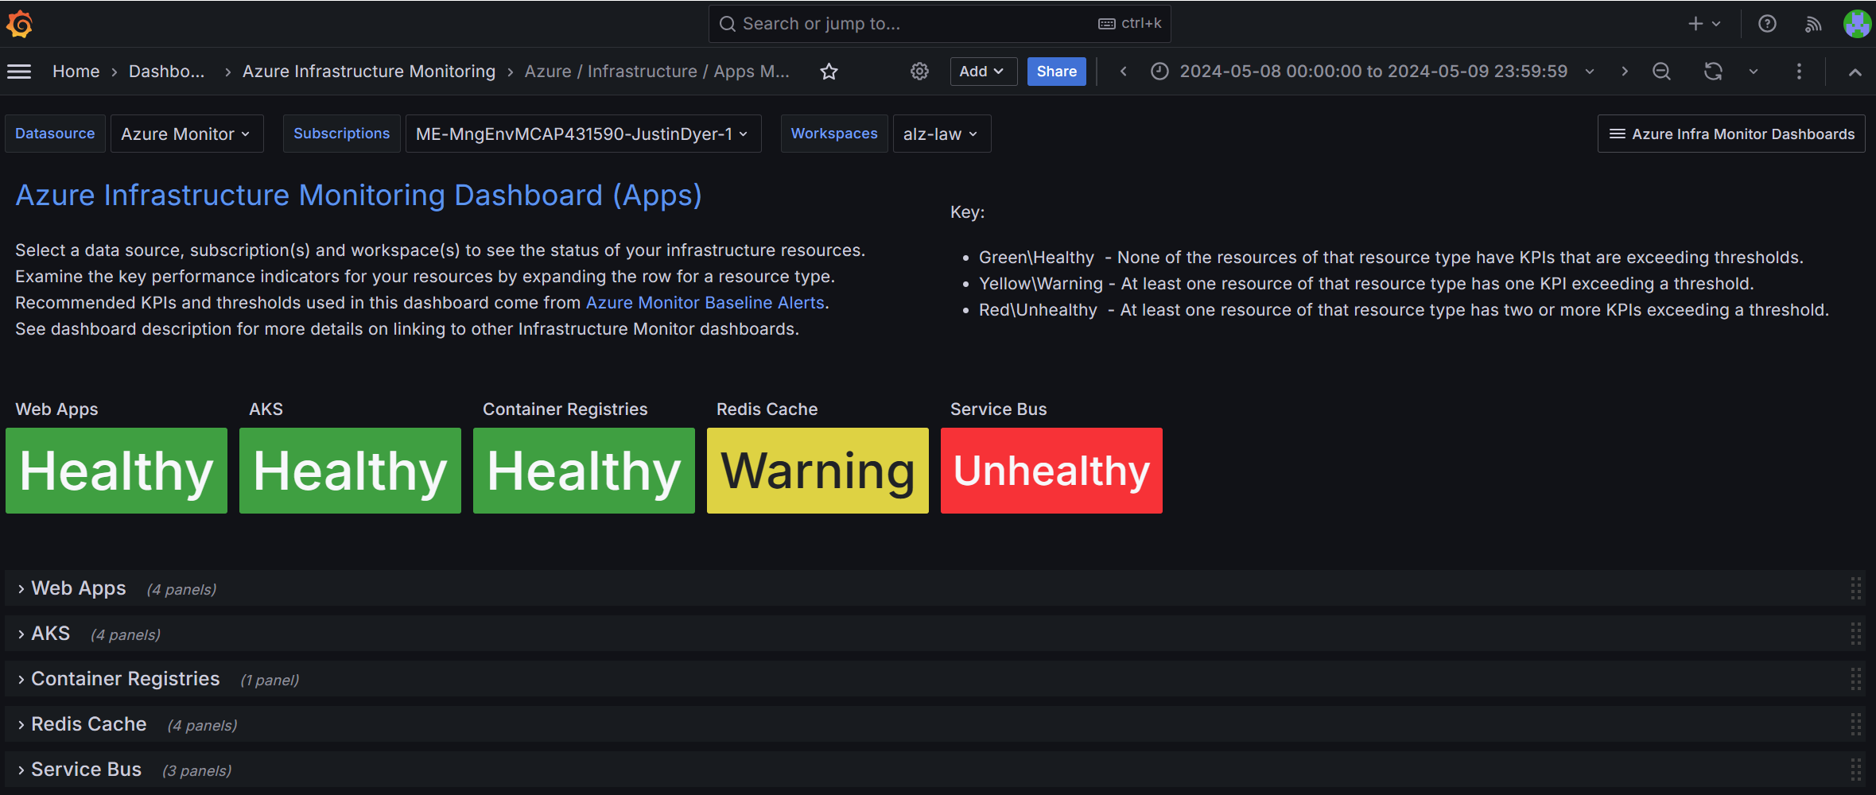
Task: Open the Add dropdown
Action: (983, 72)
